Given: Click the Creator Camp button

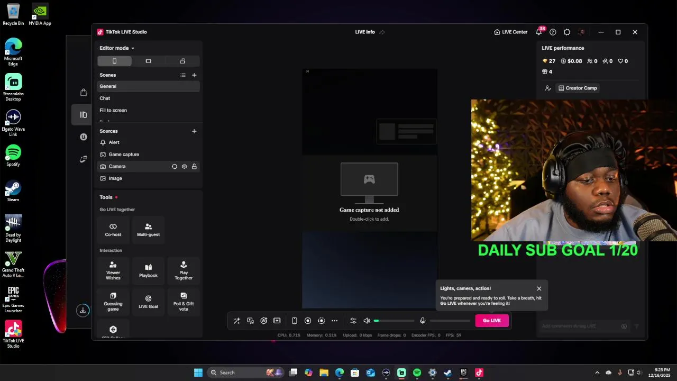Looking at the screenshot, I should [x=578, y=88].
